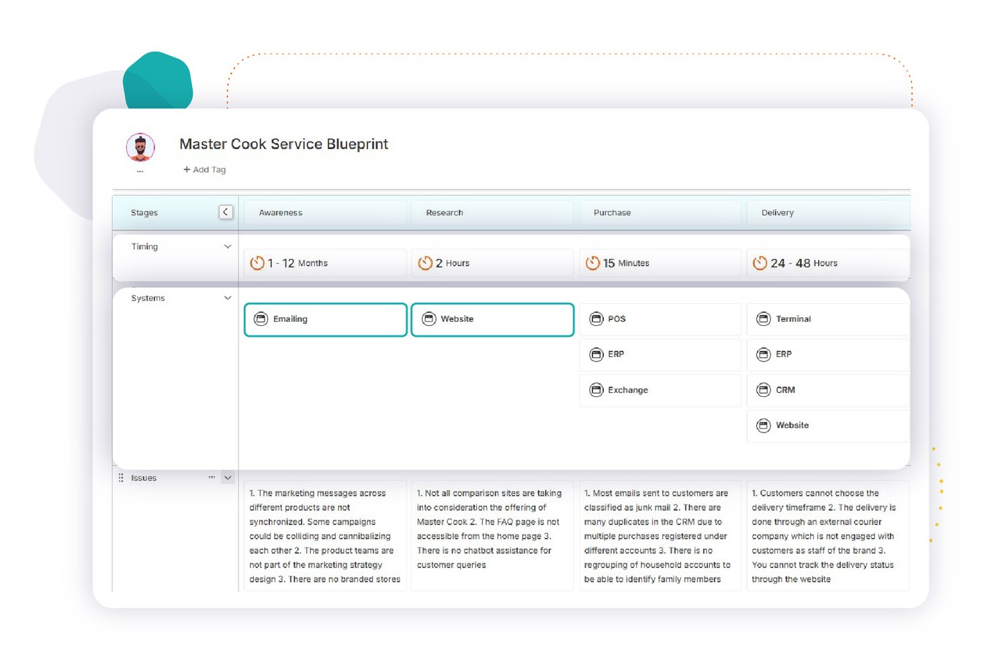Collapse the Stages column with the arrow button

[x=226, y=212]
